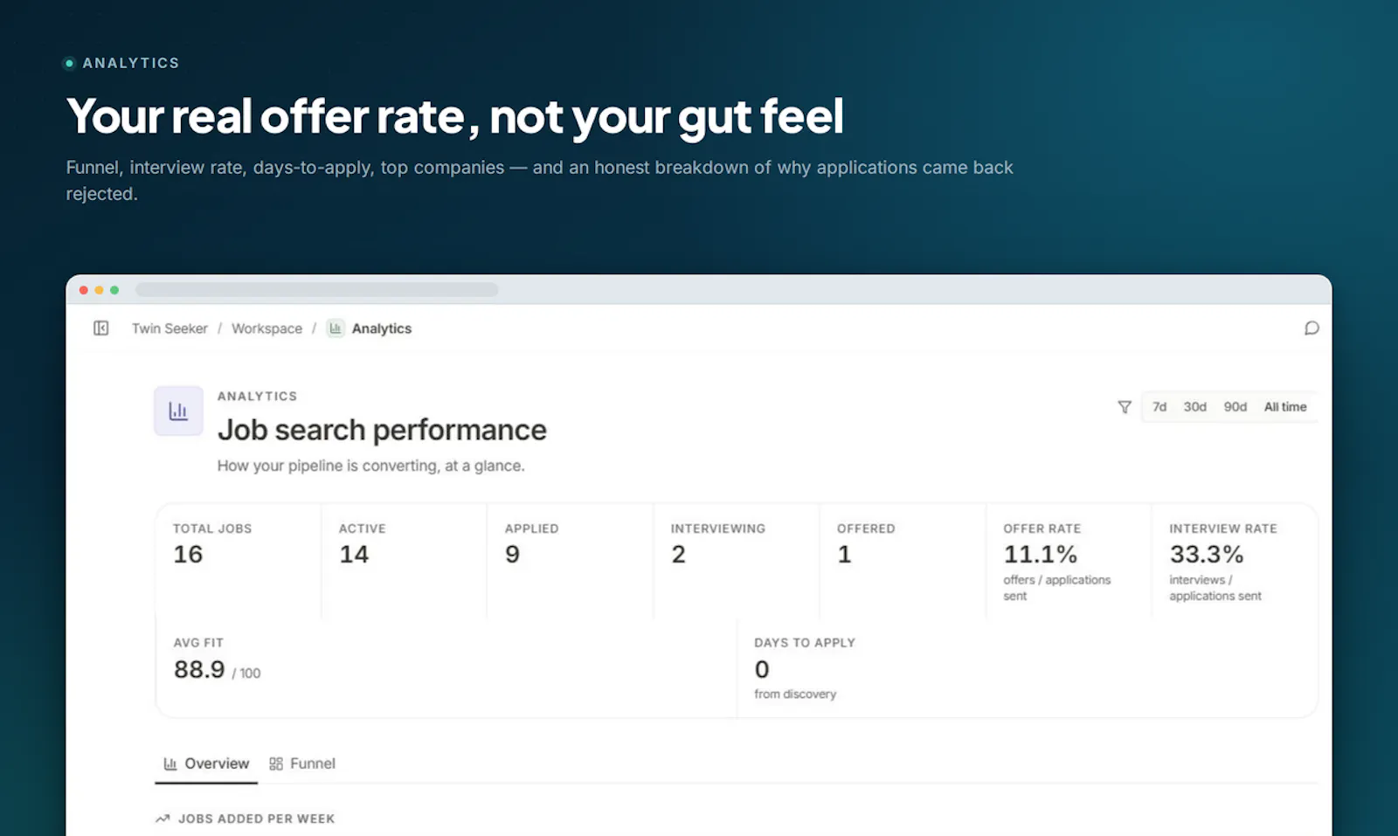Image resolution: width=1398 pixels, height=836 pixels.
Task: Click the Overview tab chart icon
Action: [170, 763]
